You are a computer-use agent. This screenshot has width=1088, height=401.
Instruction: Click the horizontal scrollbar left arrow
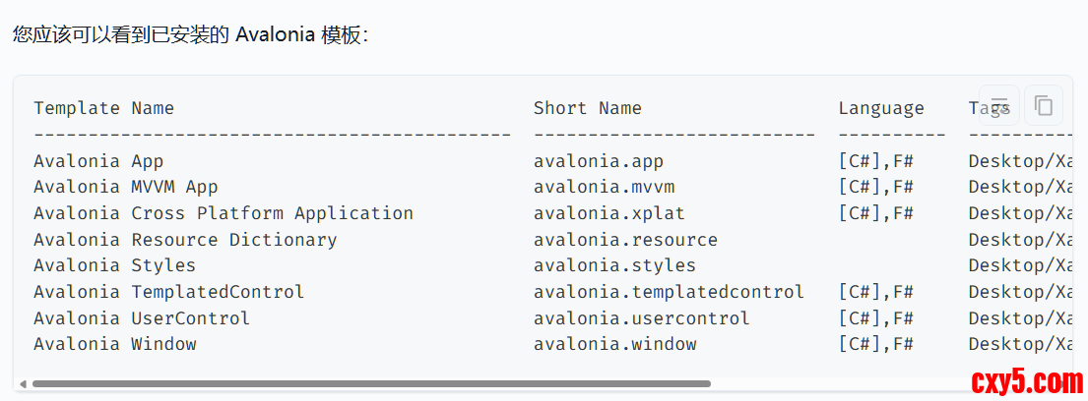pos(24,384)
